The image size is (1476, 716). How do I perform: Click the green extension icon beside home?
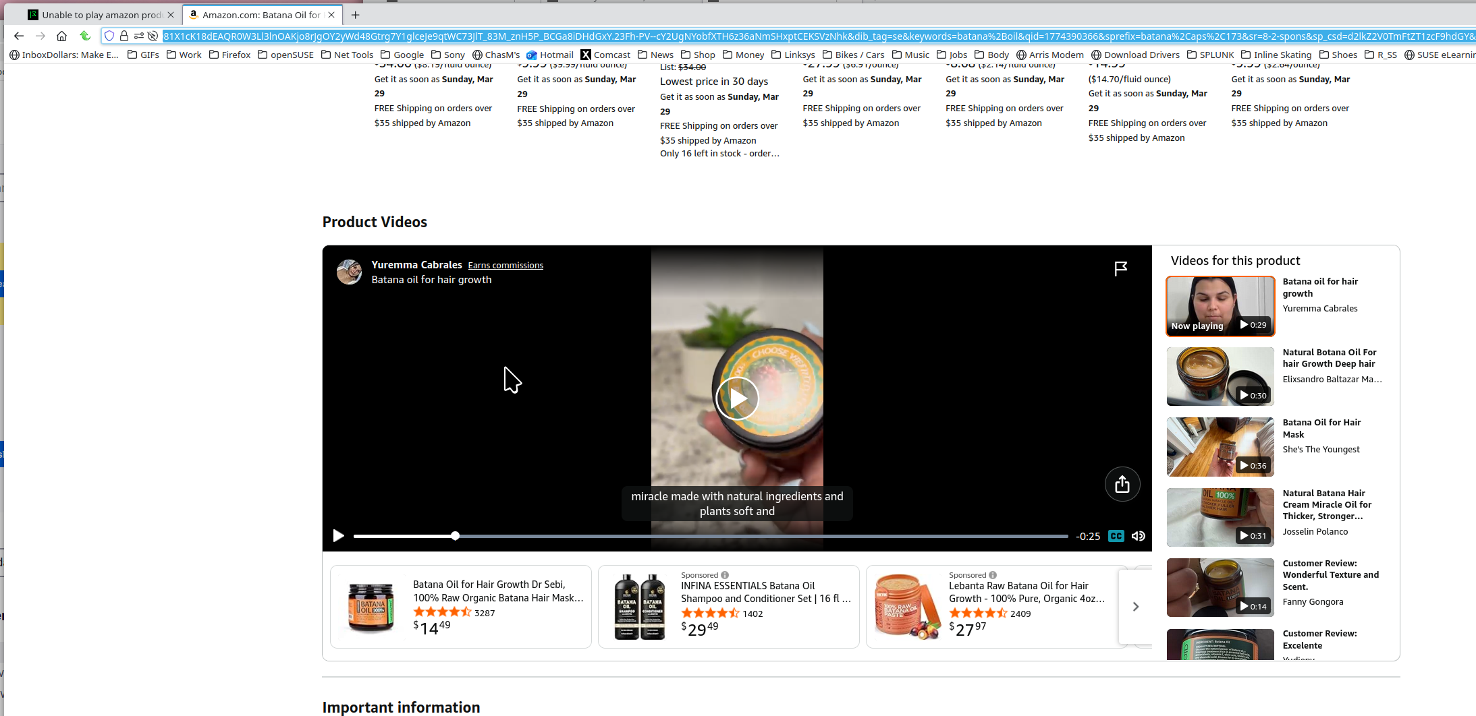(85, 36)
